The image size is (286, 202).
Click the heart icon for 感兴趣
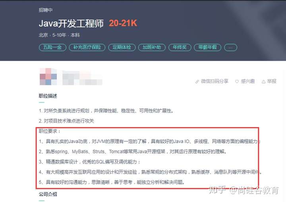pyautogui.click(x=237, y=81)
